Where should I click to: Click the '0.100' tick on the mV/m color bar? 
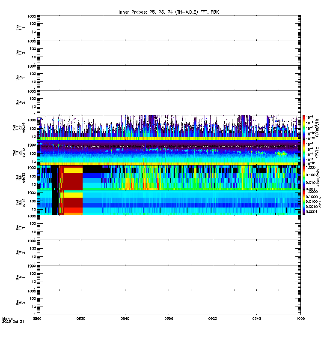tap(310, 175)
